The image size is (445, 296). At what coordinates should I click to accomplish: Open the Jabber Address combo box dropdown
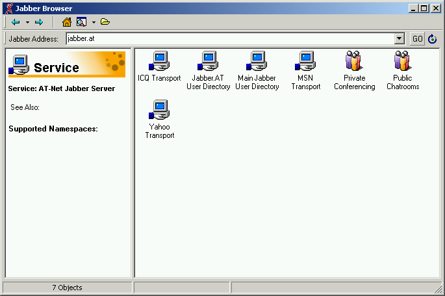pos(400,38)
